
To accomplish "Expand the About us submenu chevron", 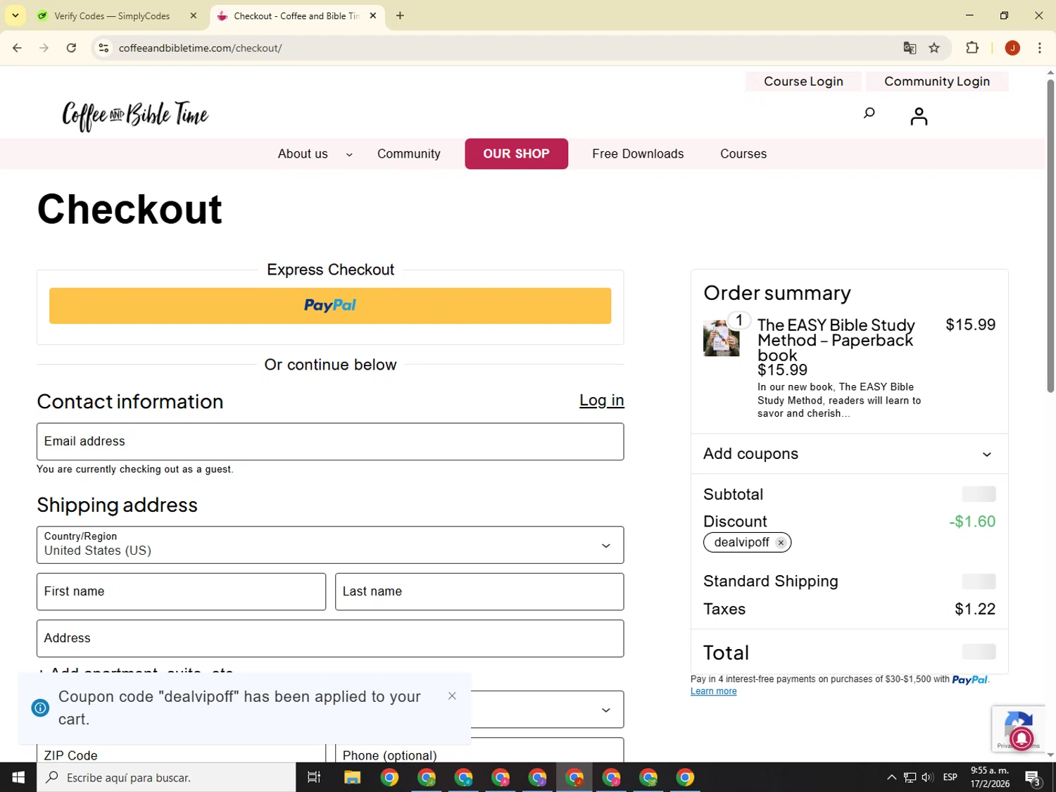I will point(349,155).
